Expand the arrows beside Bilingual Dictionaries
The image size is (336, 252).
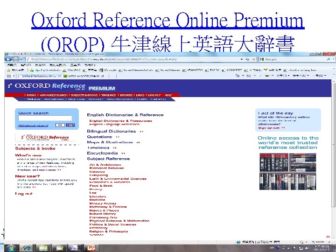[141, 131]
